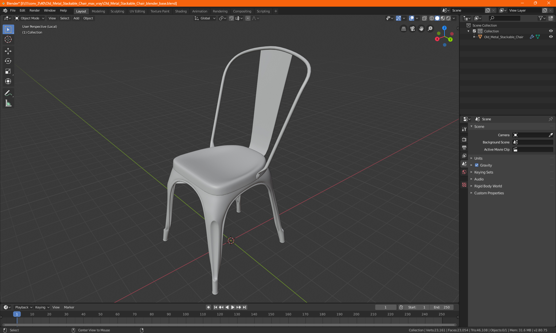Select the Scale tool
The height and width of the screenshot is (333, 556).
pos(8,71)
